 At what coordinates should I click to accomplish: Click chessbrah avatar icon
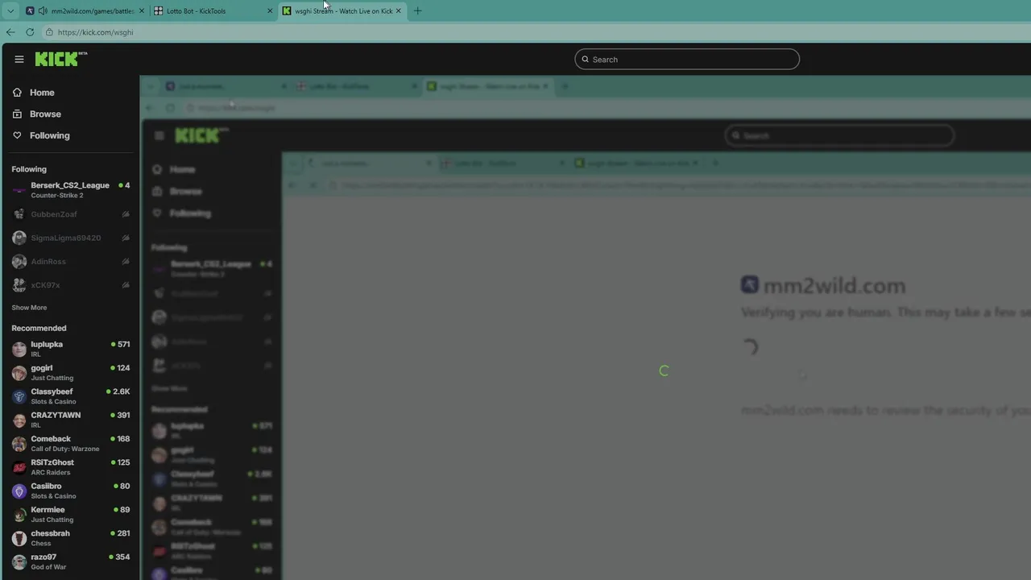tap(19, 538)
